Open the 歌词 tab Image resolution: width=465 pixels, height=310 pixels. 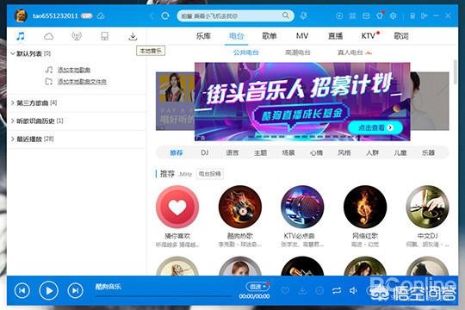pos(401,36)
